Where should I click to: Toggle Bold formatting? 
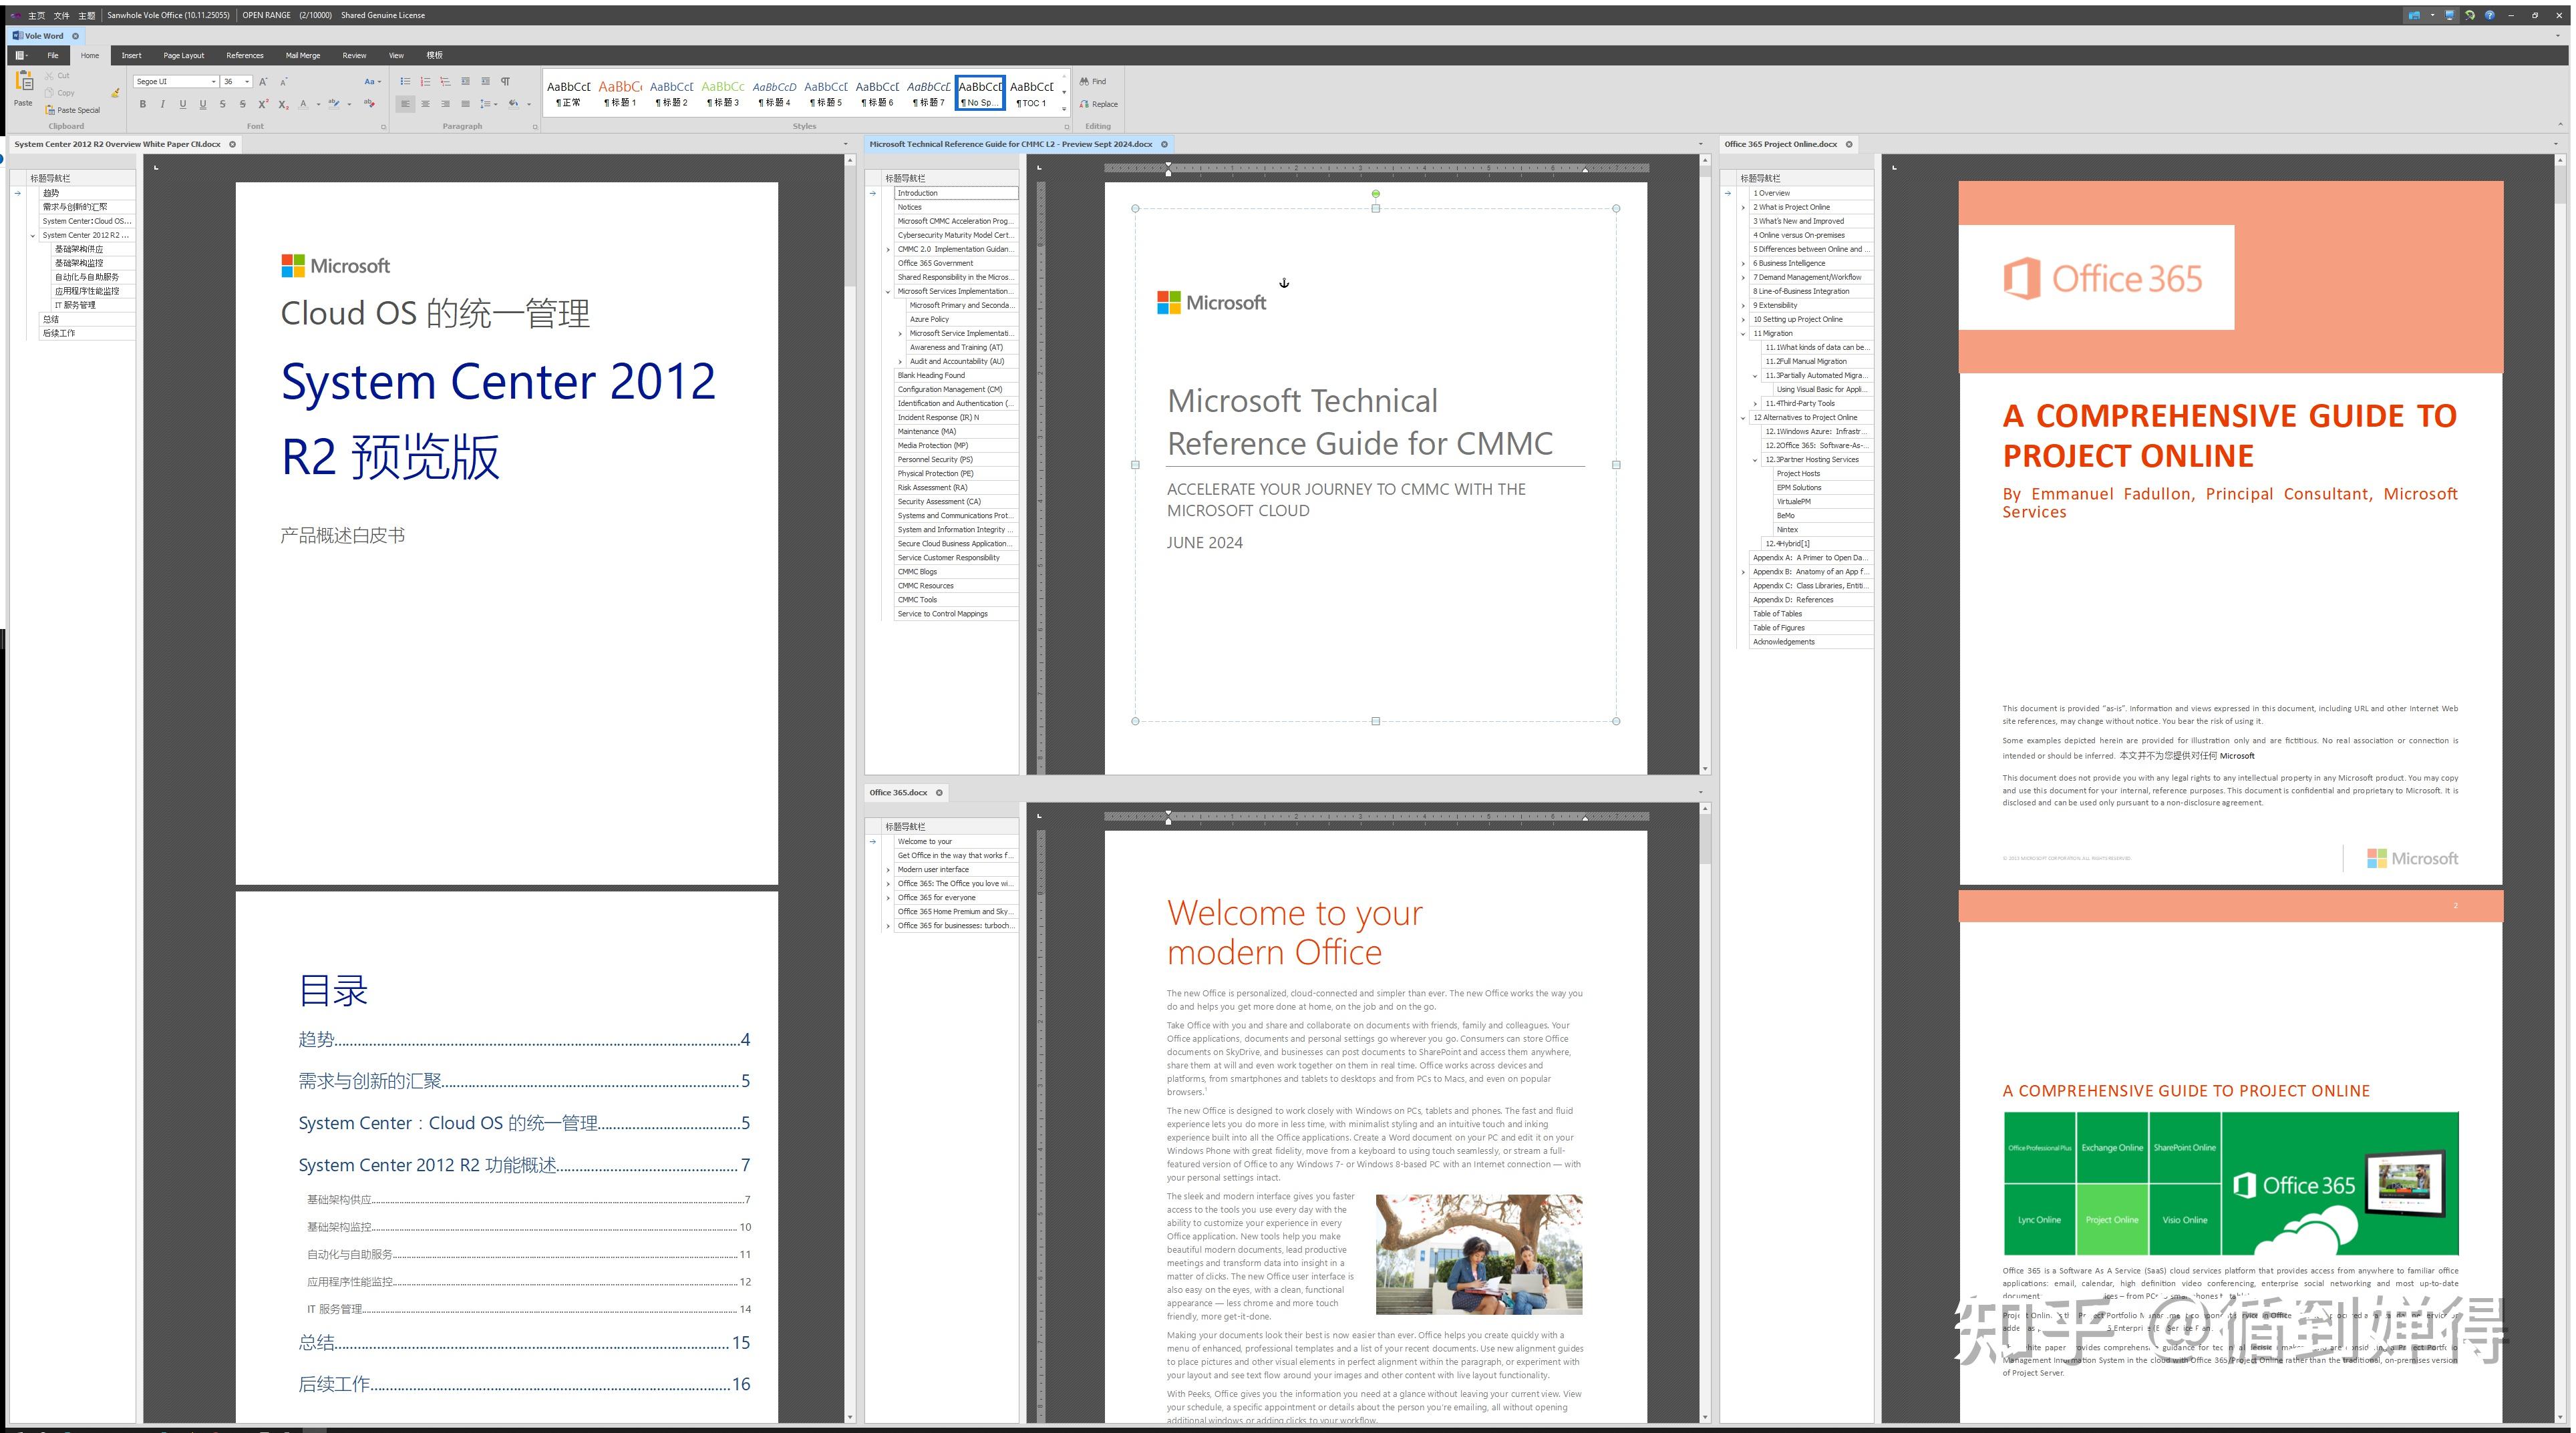(x=143, y=104)
